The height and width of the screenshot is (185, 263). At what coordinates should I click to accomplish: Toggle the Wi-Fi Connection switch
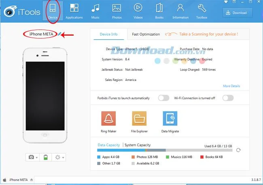[x=228, y=98]
